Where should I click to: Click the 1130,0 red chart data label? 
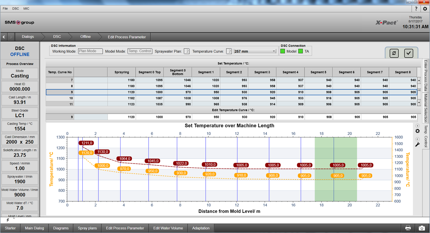(x=102, y=151)
